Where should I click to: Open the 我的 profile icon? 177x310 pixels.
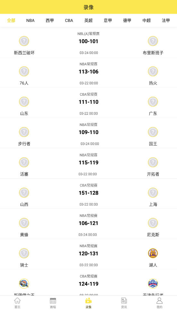pos(159,301)
